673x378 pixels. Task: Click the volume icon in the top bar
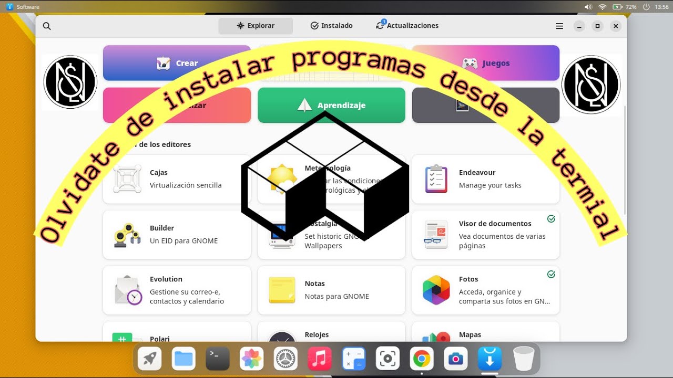588,7
